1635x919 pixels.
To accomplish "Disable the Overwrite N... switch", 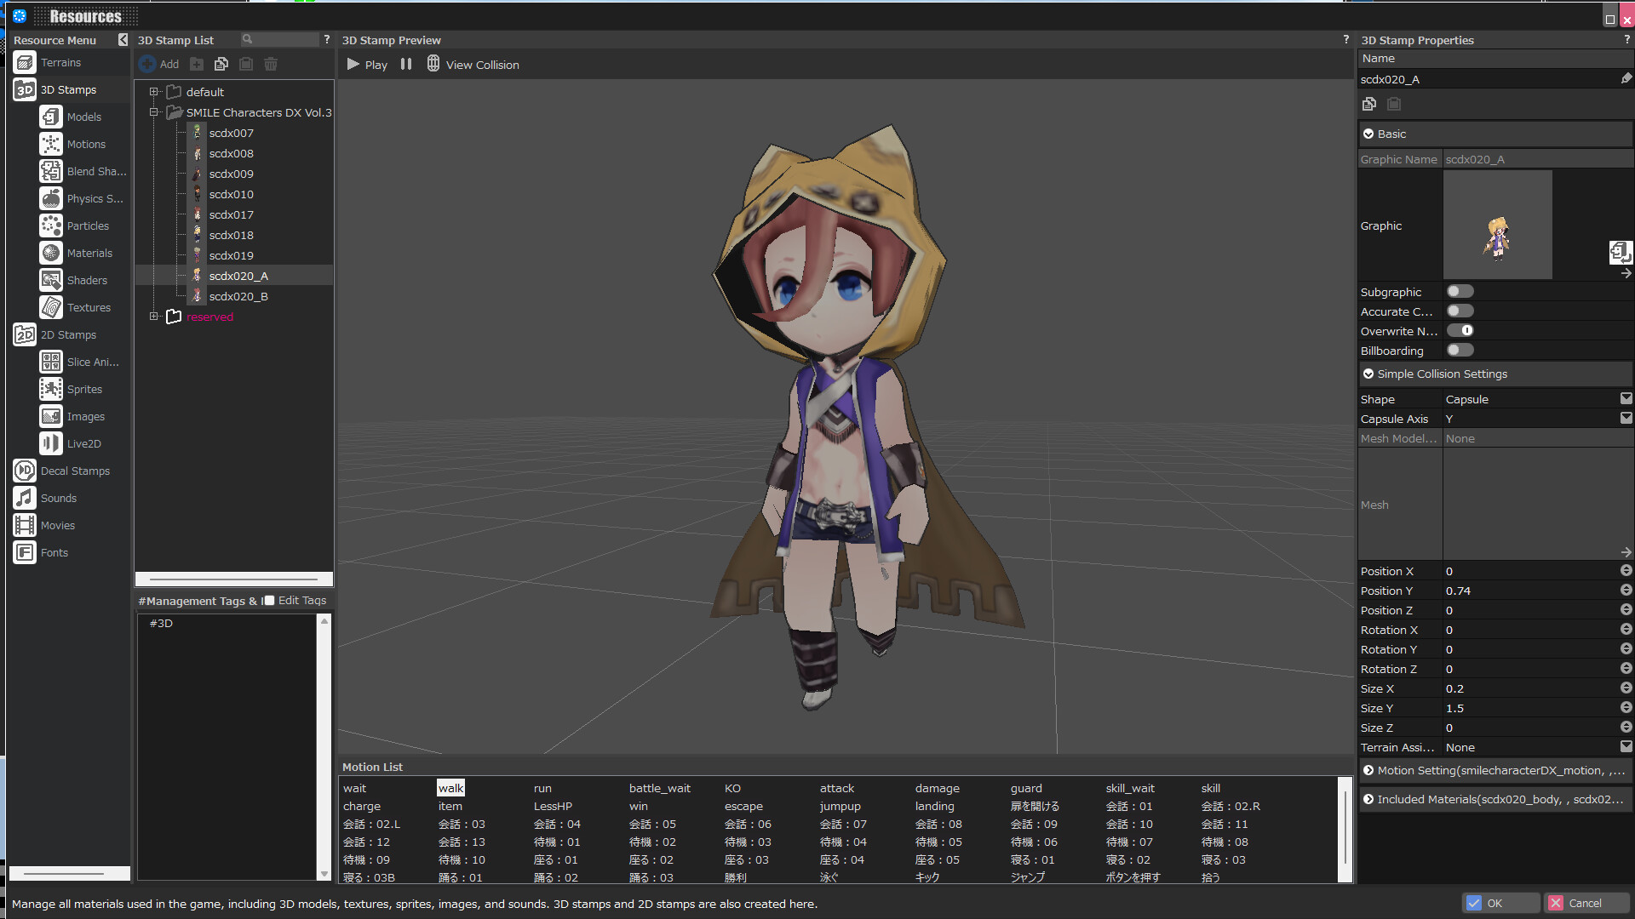I will (1460, 331).
